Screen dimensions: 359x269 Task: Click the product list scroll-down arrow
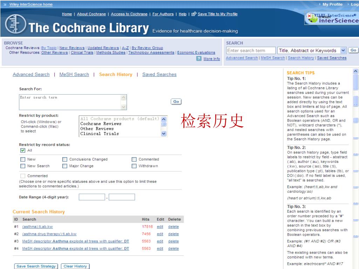click(164, 133)
